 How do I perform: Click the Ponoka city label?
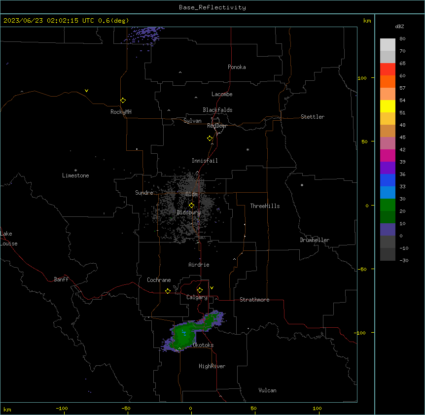[237, 67]
